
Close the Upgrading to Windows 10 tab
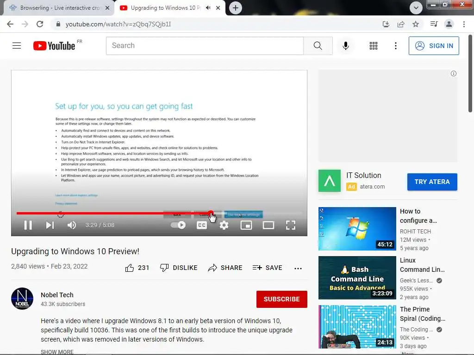[218, 8]
